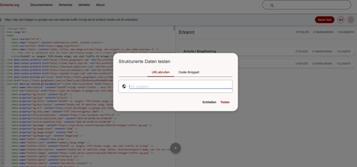Open the About menu item
Viewport: 357px width, 167px height.
[x=100, y=5]
